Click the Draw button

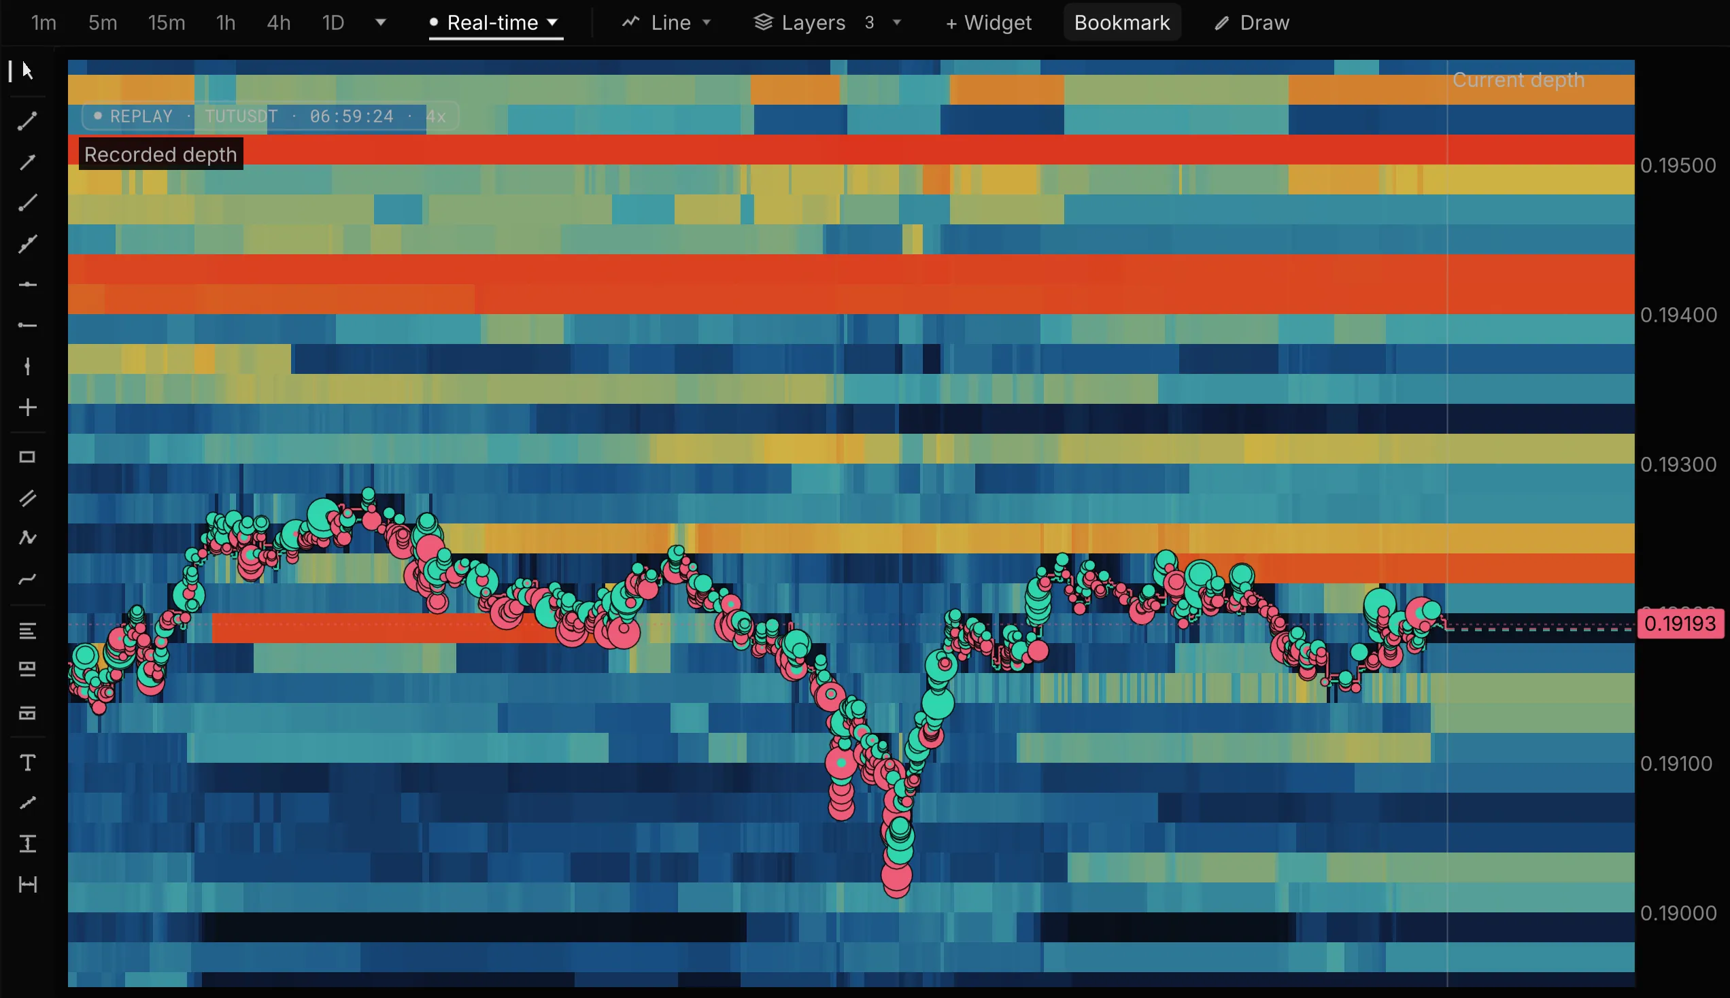1251,22
